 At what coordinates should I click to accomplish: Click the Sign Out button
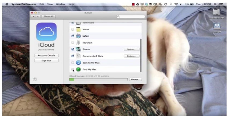[46, 61]
